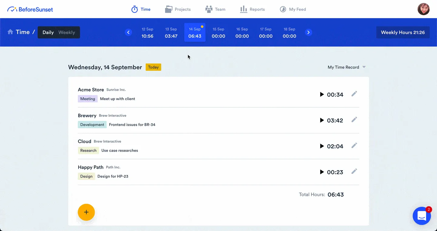Viewport: 437px width, 231px height.
Task: Open the user profile avatar
Action: pos(423,9)
